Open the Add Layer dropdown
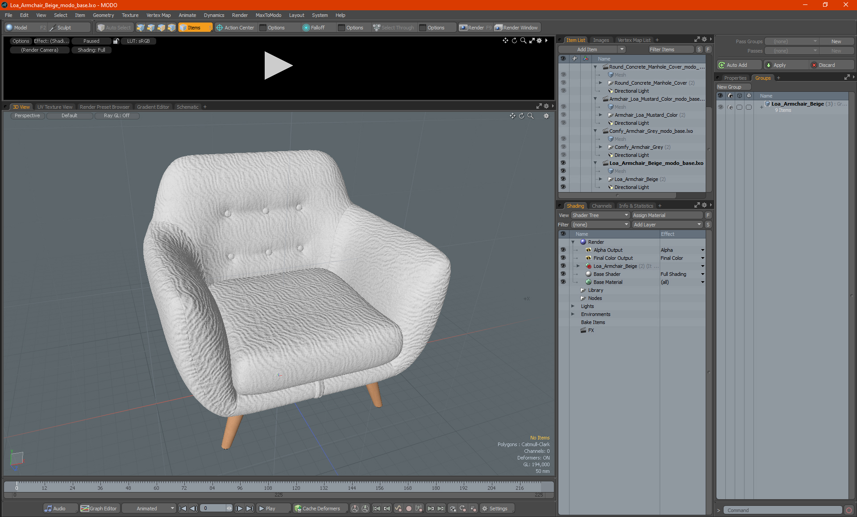 point(667,225)
